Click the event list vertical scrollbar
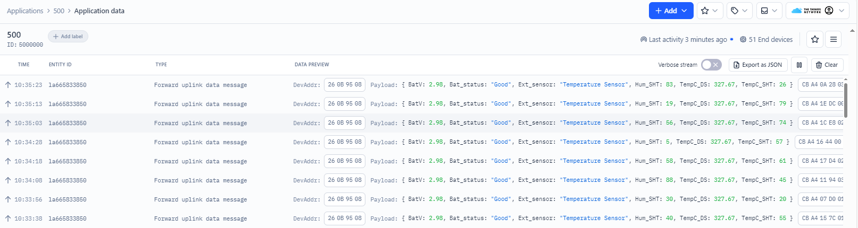This screenshot has height=228, width=858. pos(846,100)
